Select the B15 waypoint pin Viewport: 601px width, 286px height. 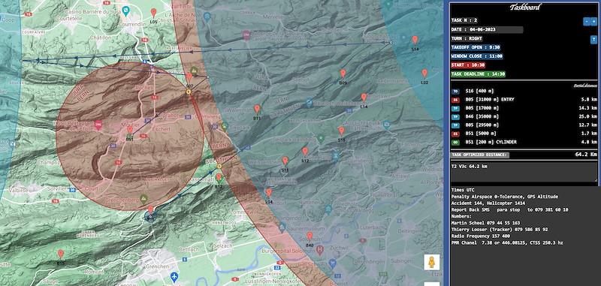pos(61,254)
